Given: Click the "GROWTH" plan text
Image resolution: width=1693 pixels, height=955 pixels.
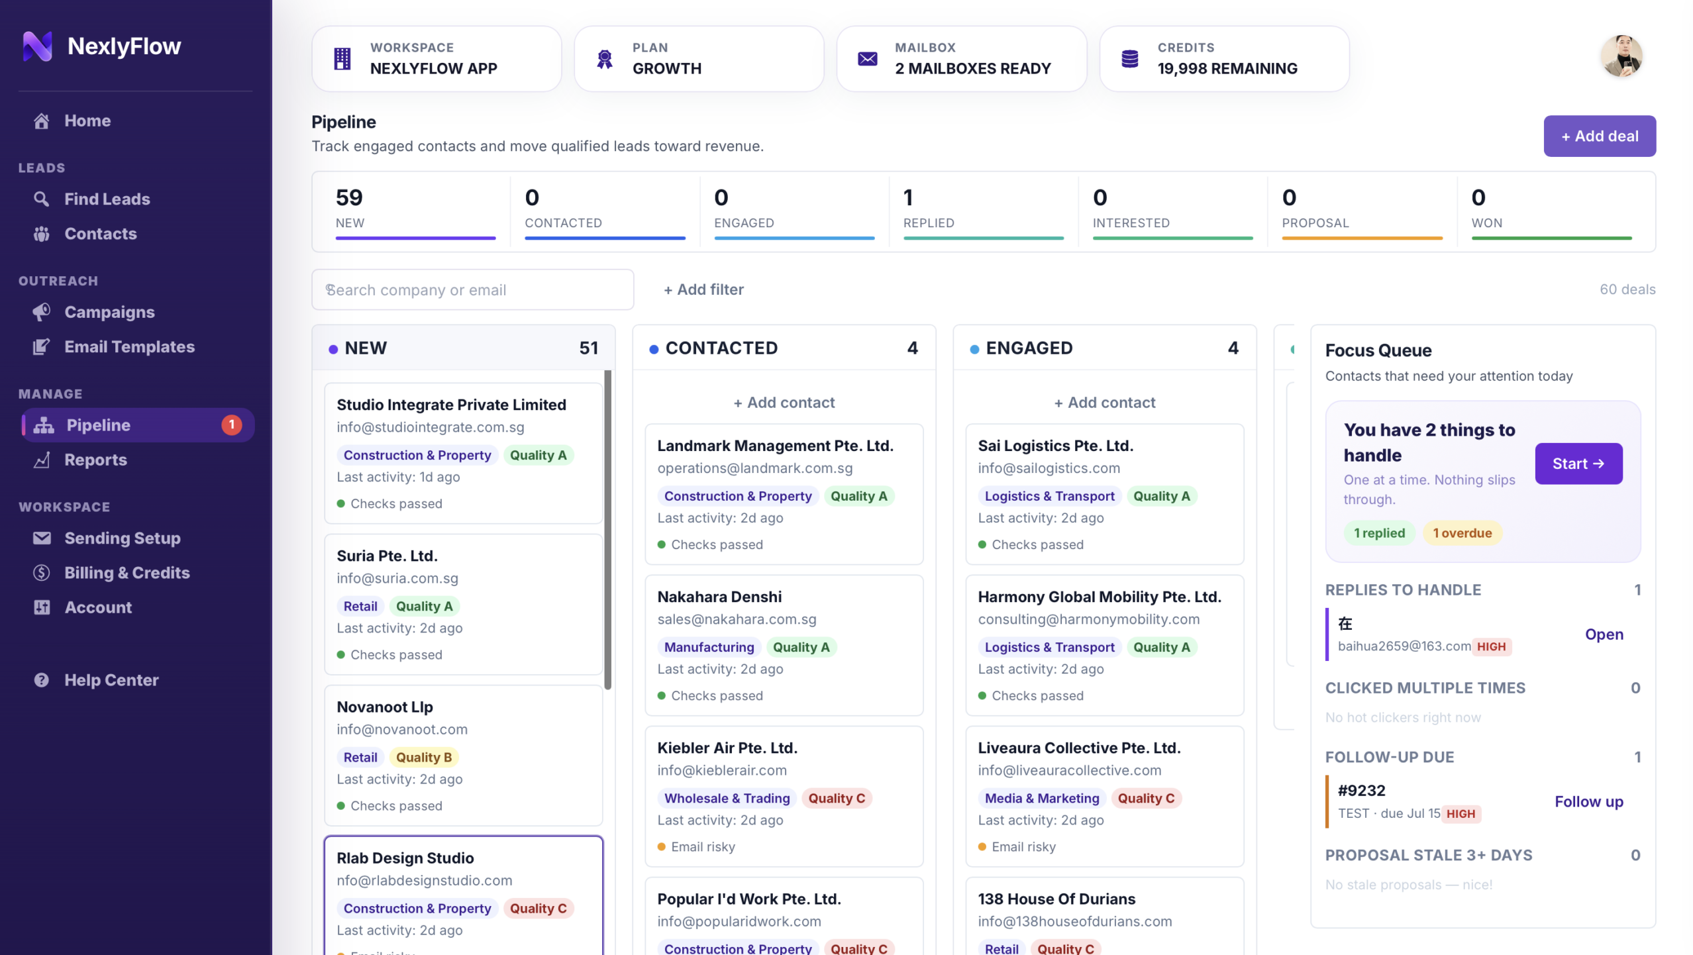Looking at the screenshot, I should (x=667, y=68).
